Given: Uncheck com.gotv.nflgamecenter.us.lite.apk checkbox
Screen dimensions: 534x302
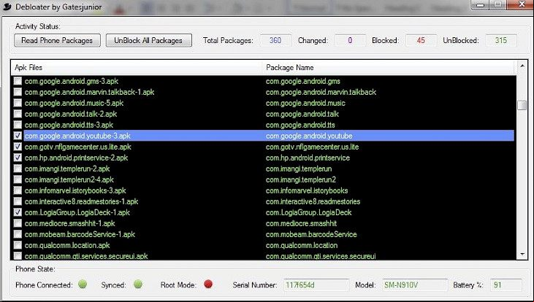Looking at the screenshot, I should [x=18, y=147].
